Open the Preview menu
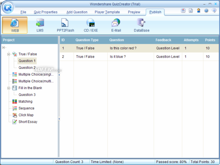 pyautogui.click(x=134, y=12)
